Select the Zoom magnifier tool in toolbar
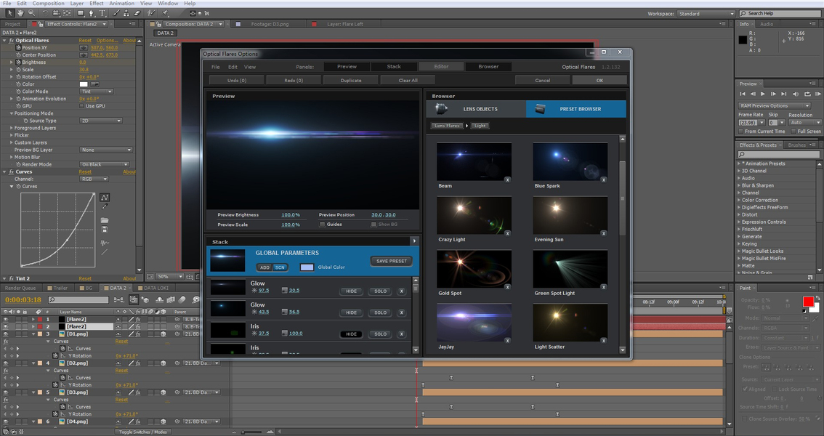This screenshot has height=436, width=824. [x=31, y=13]
